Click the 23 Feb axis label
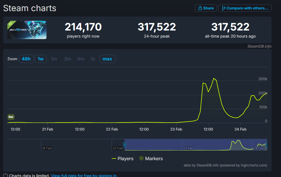Image resolution: width=281 pixels, height=177 pixels. tap(176, 129)
